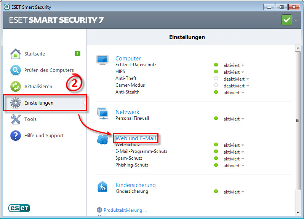Click the Kindersicherung family icon

tap(102, 187)
